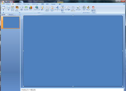Open the video (ビデオ) dropdown menu
Image resolution: width=126 pixels, height=91 pixels.
(84, 9)
